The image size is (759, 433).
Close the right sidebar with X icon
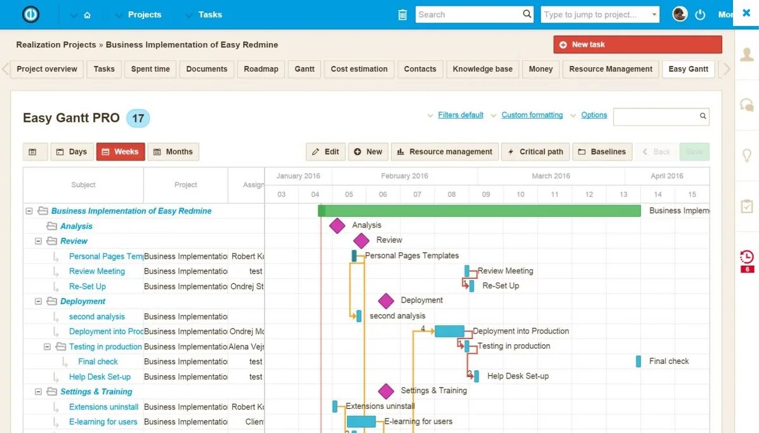pos(746,13)
